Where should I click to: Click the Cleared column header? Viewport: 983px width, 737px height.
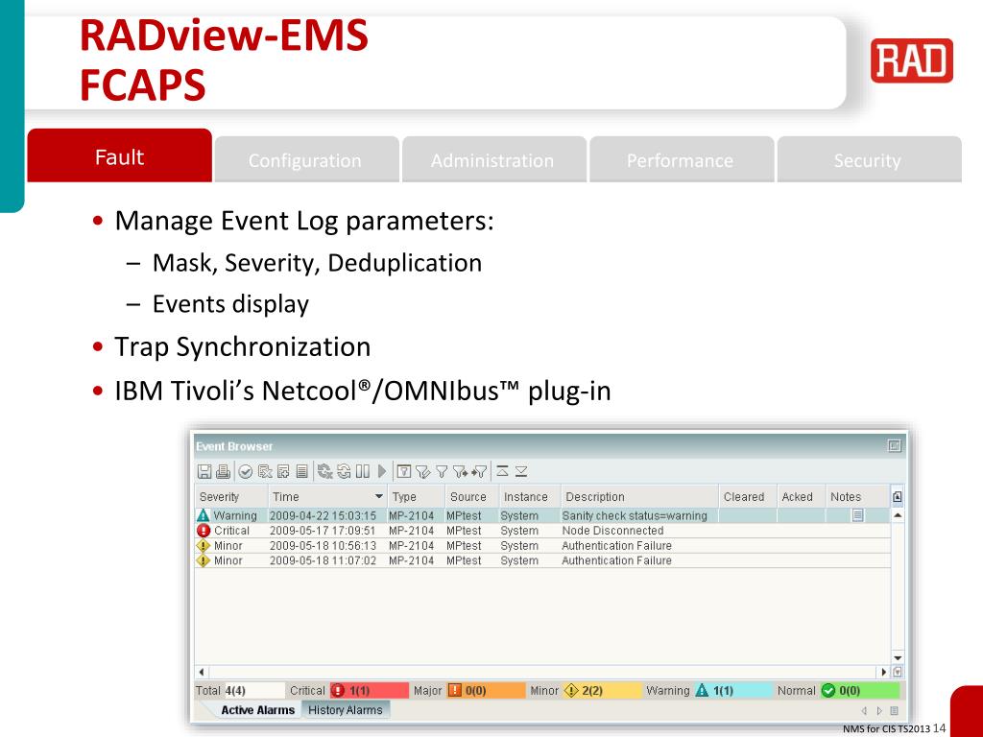747,496
